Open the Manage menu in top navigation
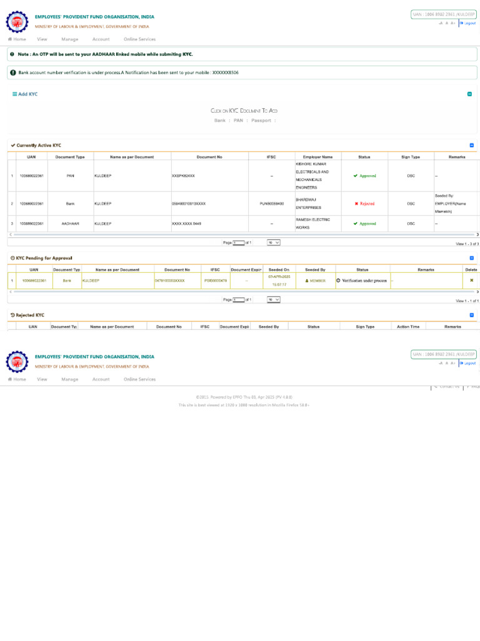The width and height of the screenshot is (480, 641). tap(69, 39)
